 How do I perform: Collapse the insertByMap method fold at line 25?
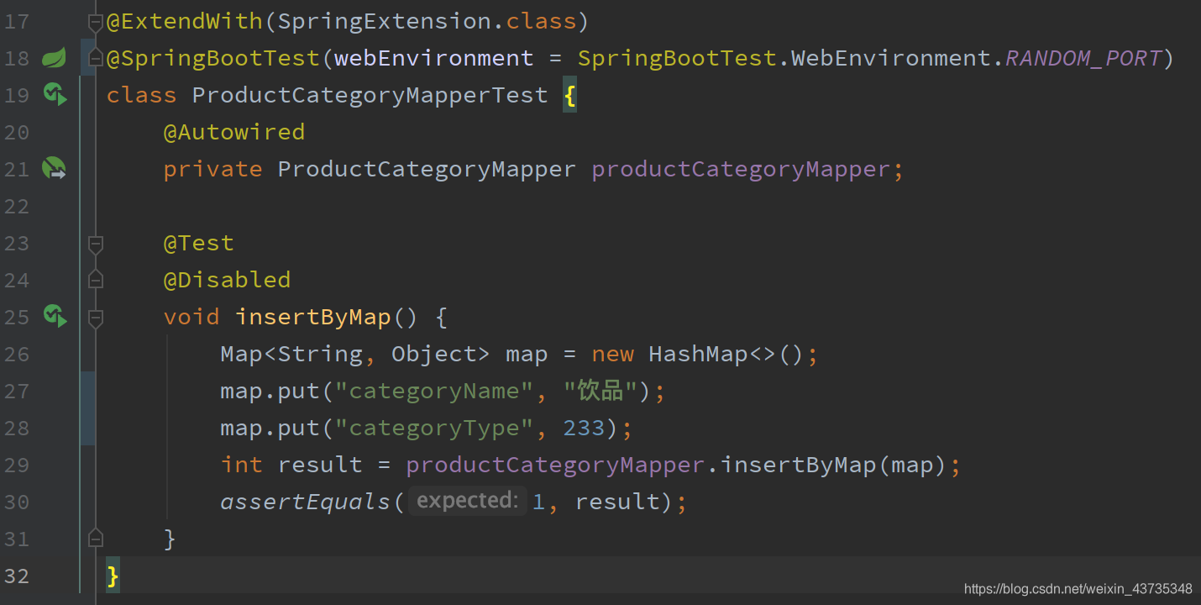tap(96, 318)
